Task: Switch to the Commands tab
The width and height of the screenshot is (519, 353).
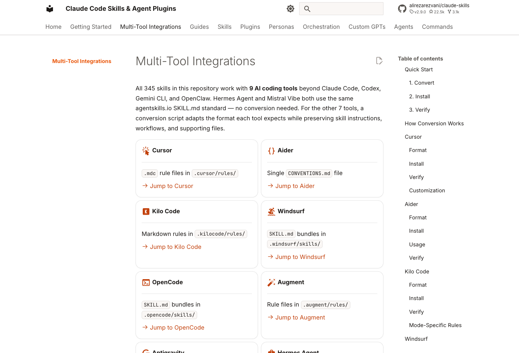Action: (x=437, y=27)
